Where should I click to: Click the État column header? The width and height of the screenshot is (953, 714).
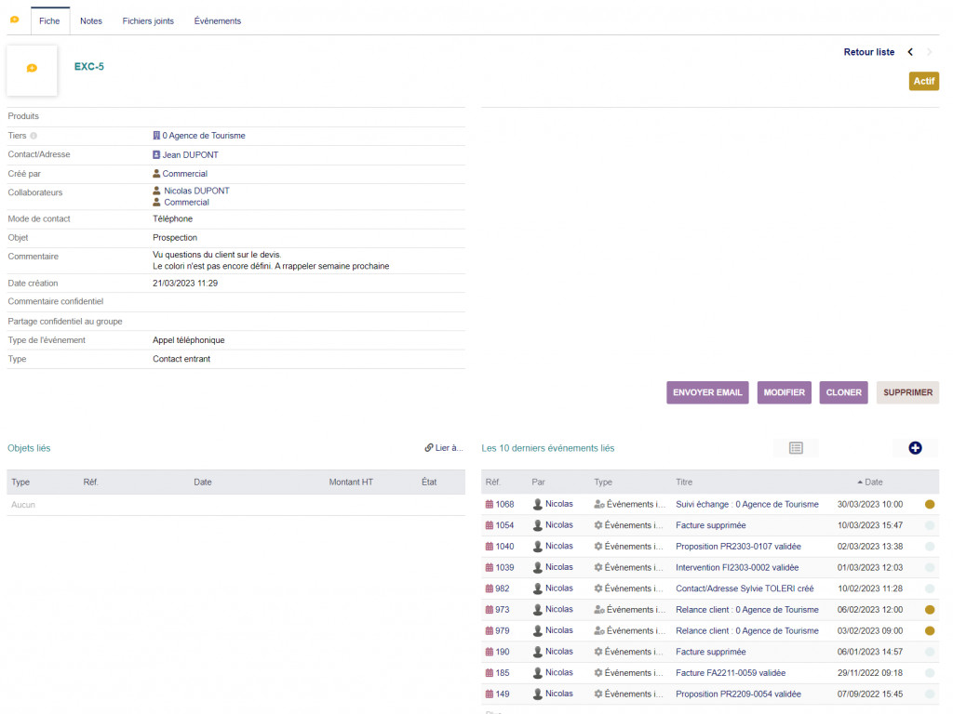429,483
